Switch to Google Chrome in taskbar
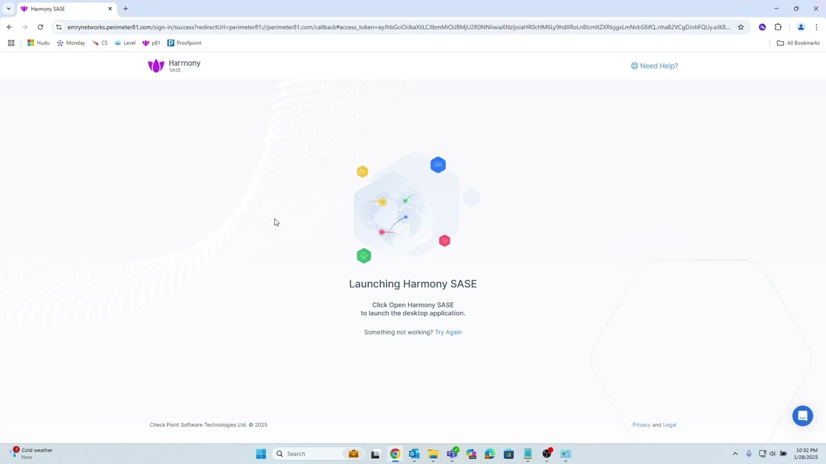This screenshot has width=826, height=464. (395, 454)
